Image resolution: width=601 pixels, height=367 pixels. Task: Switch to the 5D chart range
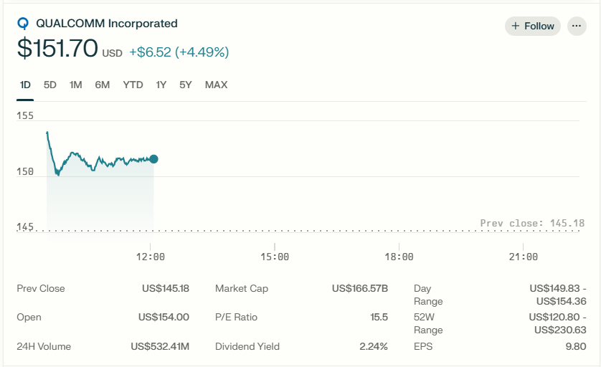(x=49, y=85)
